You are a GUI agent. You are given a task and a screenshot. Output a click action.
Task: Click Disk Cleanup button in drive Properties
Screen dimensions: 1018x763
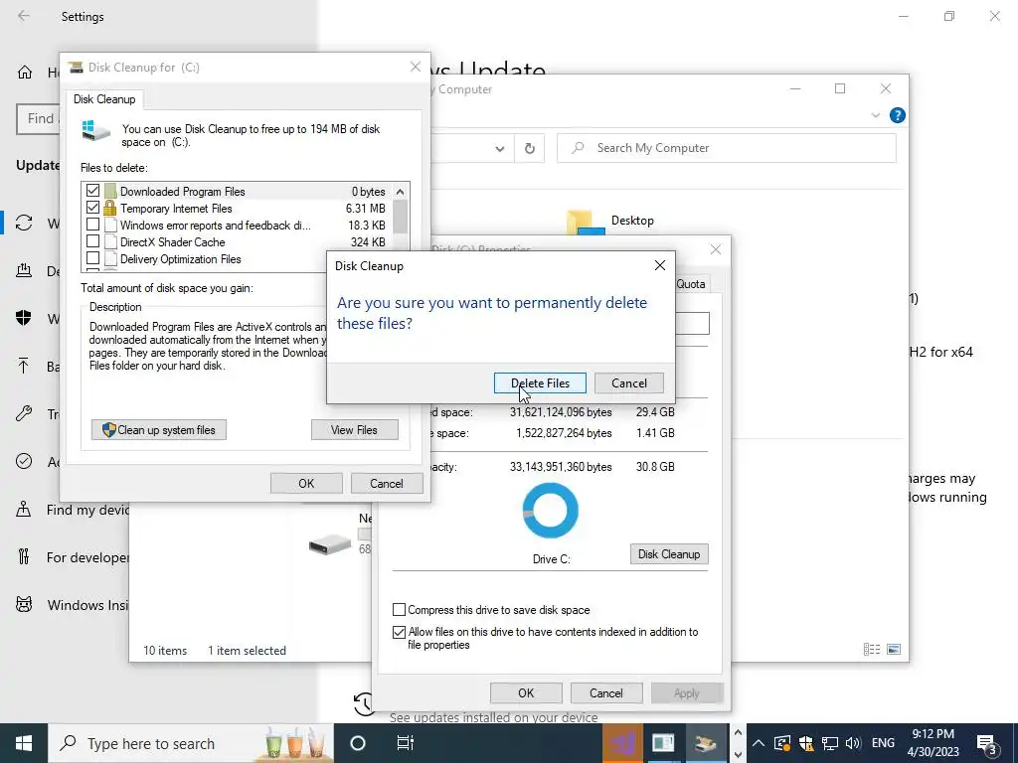(x=669, y=554)
